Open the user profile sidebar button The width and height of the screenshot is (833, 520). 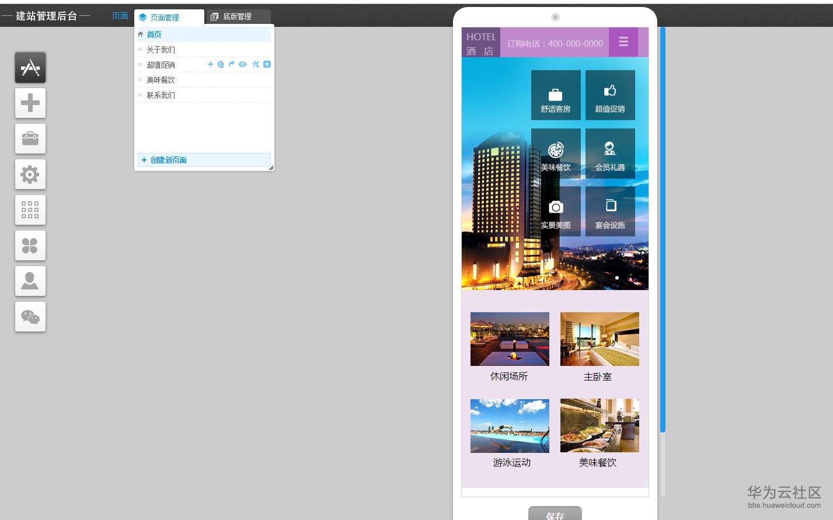pyautogui.click(x=30, y=281)
